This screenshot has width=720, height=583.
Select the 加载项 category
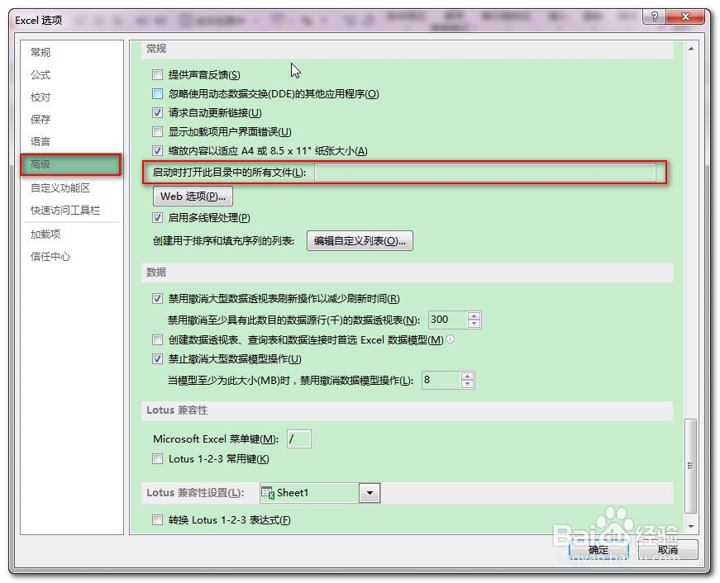(x=45, y=234)
